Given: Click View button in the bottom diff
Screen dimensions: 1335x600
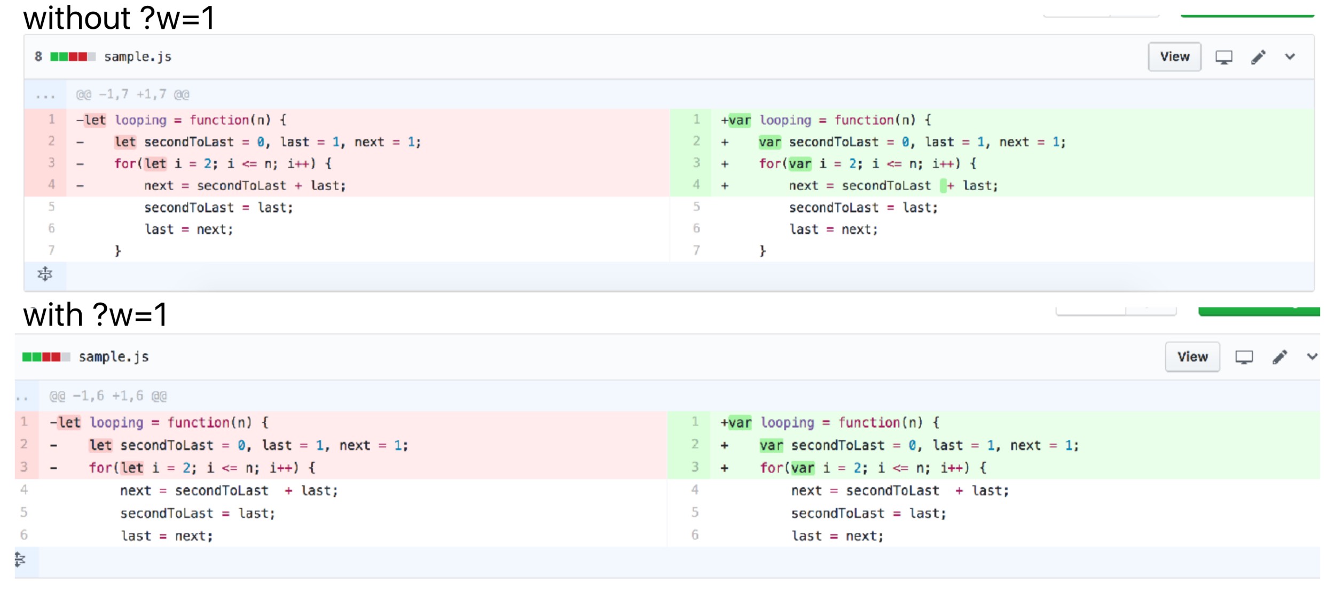Looking at the screenshot, I should click(1192, 357).
